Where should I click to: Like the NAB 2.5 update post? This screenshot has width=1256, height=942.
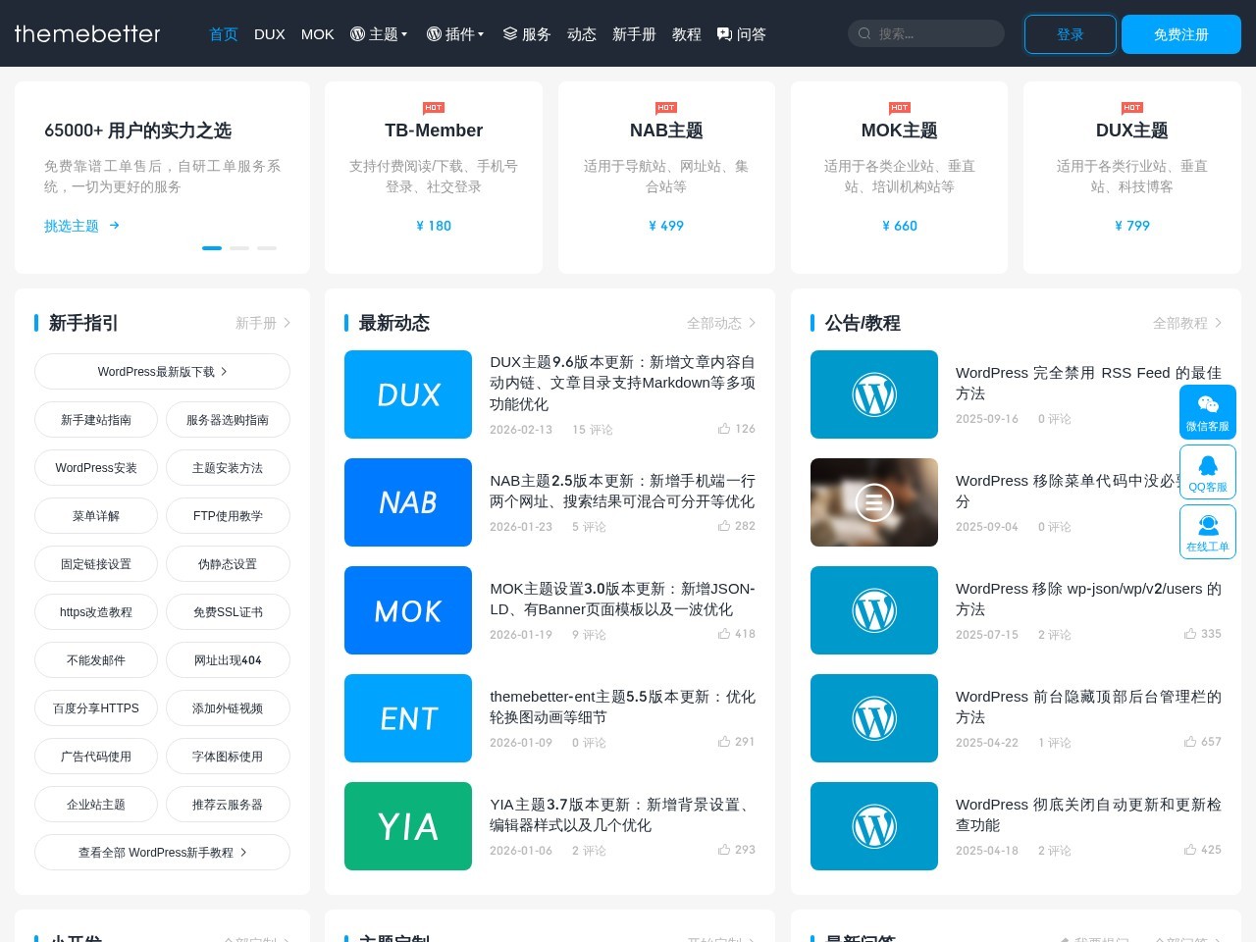pyautogui.click(x=724, y=526)
